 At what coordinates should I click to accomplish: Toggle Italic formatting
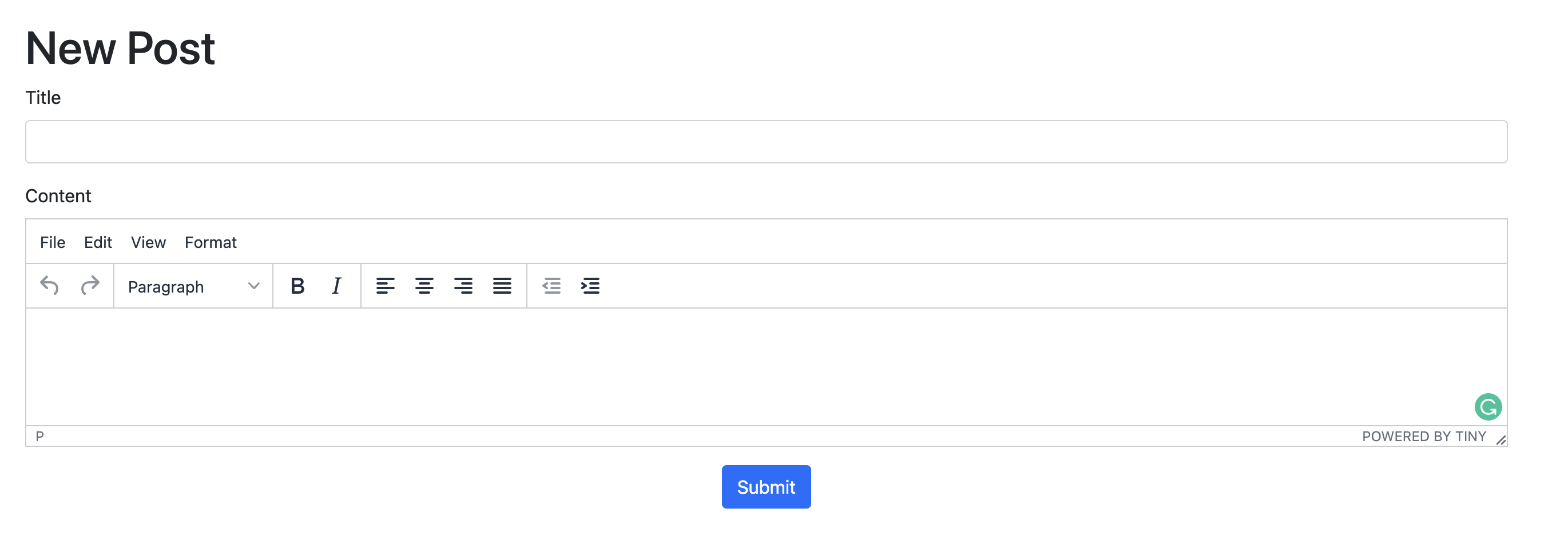336,286
